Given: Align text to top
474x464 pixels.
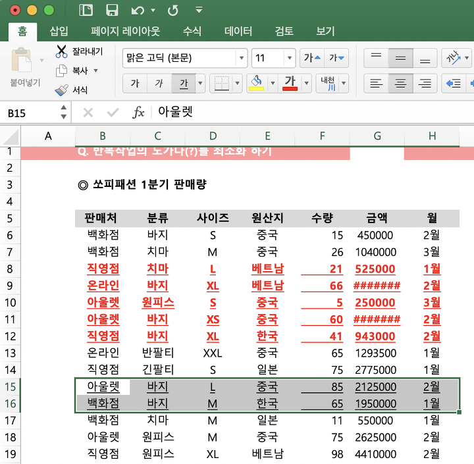Looking at the screenshot, I should [x=376, y=58].
